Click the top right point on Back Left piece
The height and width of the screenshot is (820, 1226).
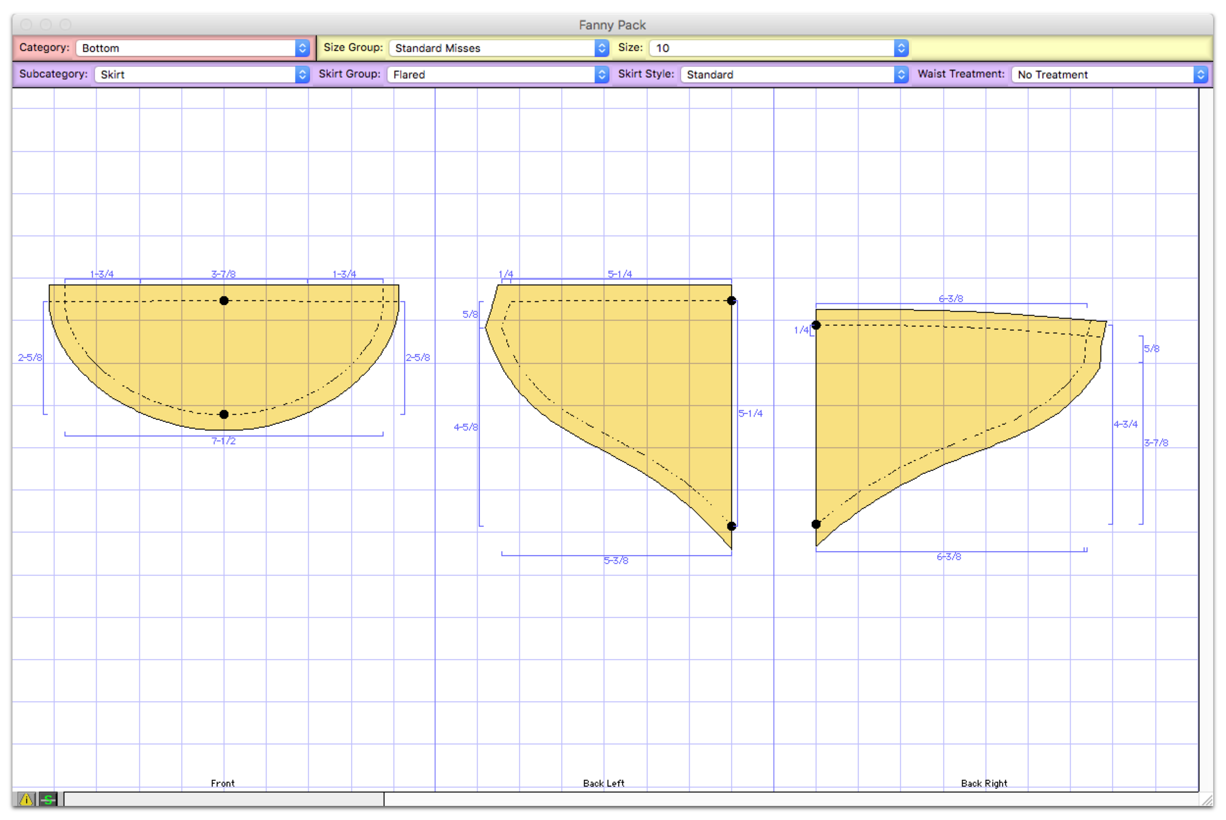coord(731,301)
